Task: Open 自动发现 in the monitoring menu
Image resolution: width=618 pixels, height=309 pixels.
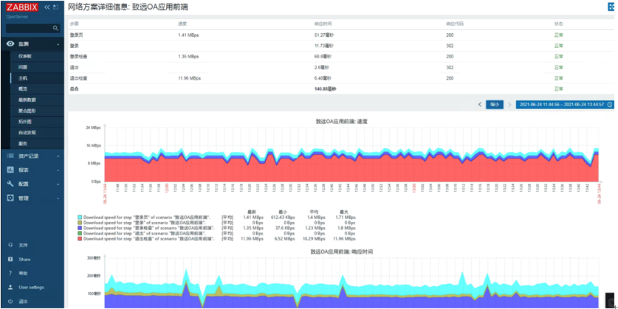Action: tap(27, 133)
